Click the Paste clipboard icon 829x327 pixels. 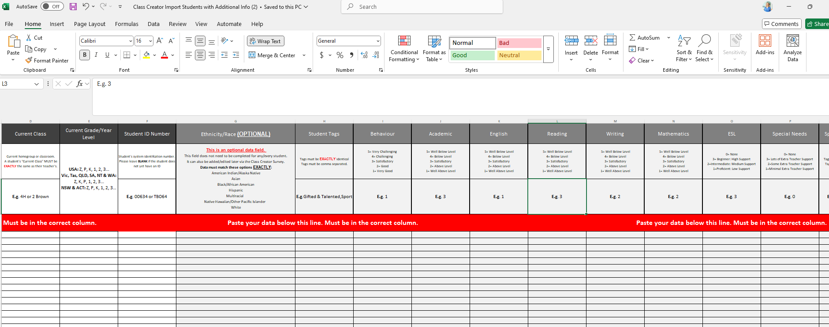(13, 42)
